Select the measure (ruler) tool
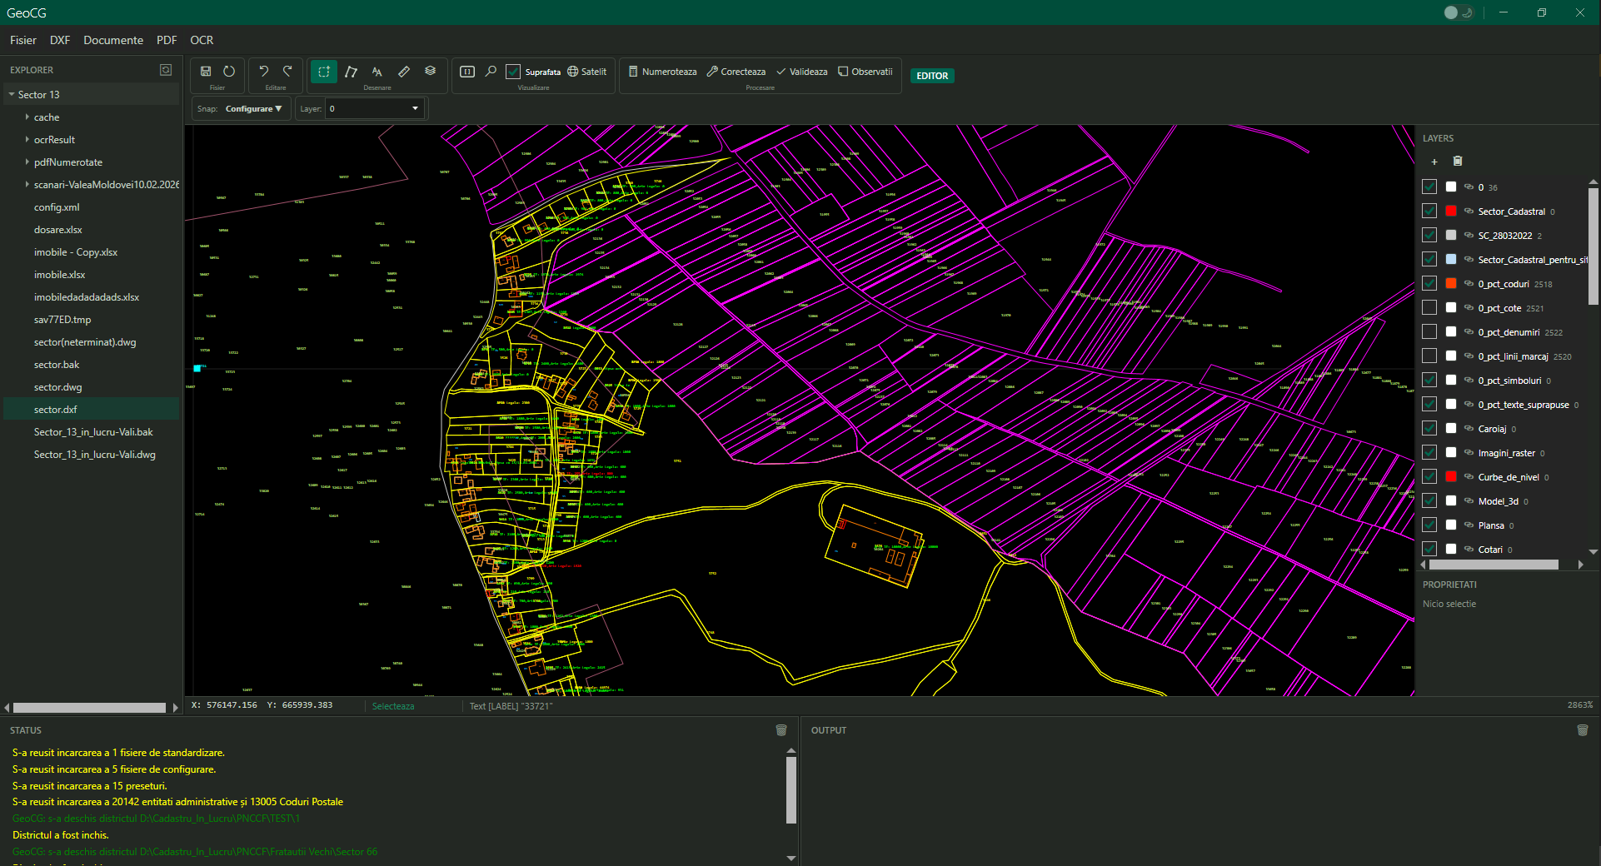1601x866 pixels. [404, 72]
